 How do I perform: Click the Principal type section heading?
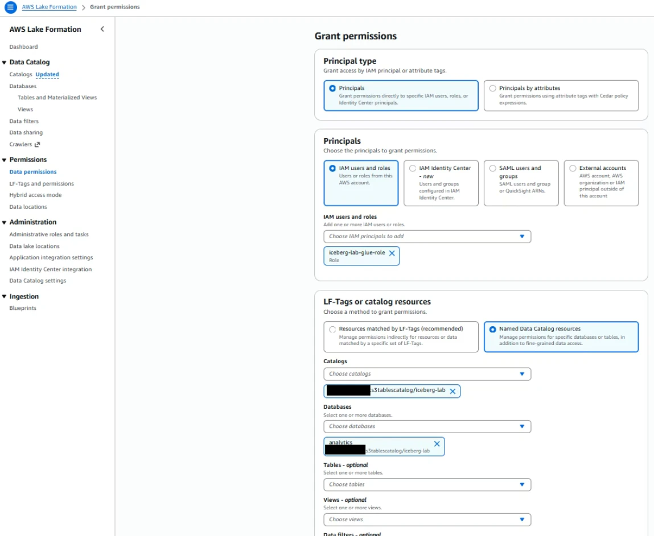tap(349, 61)
